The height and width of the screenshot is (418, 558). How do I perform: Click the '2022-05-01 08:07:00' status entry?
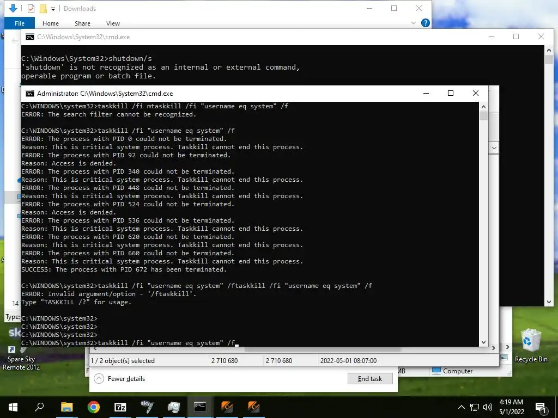click(348, 360)
